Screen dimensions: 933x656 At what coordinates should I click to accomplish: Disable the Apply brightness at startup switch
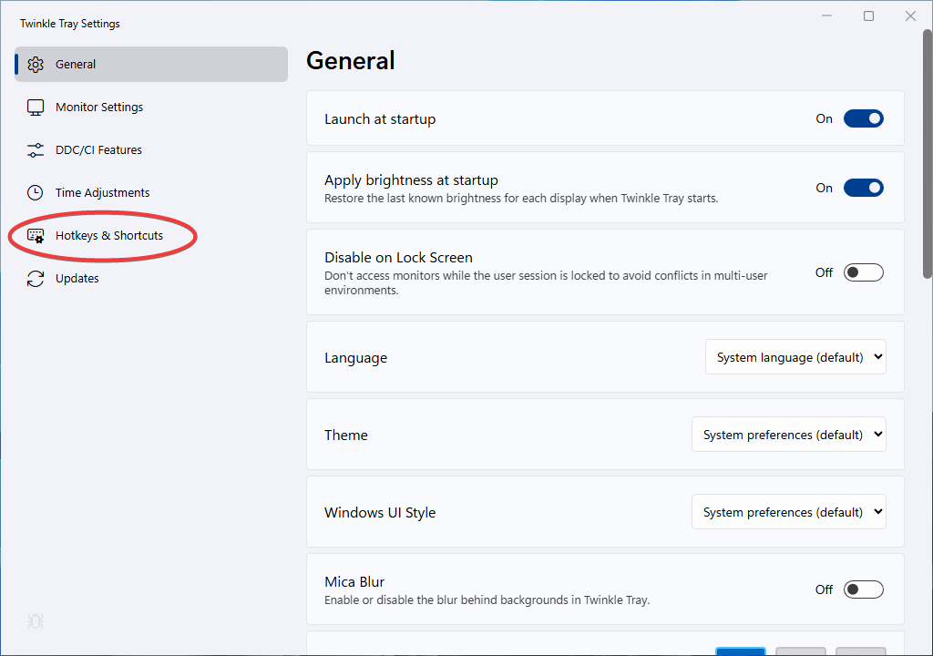(863, 188)
